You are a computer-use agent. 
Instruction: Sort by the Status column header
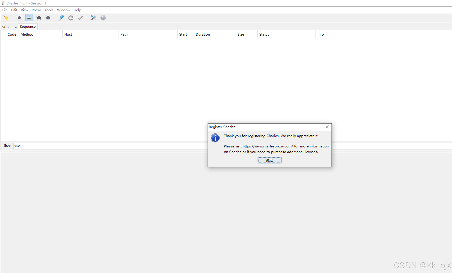(286, 34)
